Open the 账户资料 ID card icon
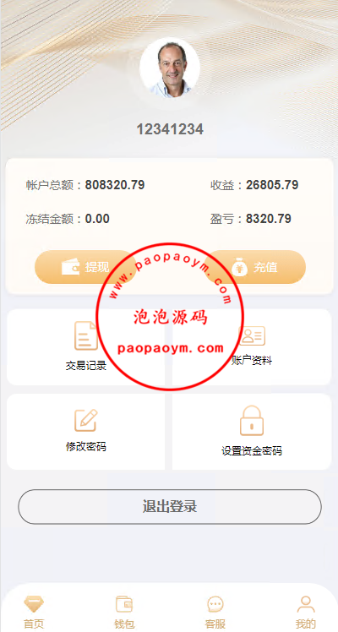 [252, 335]
